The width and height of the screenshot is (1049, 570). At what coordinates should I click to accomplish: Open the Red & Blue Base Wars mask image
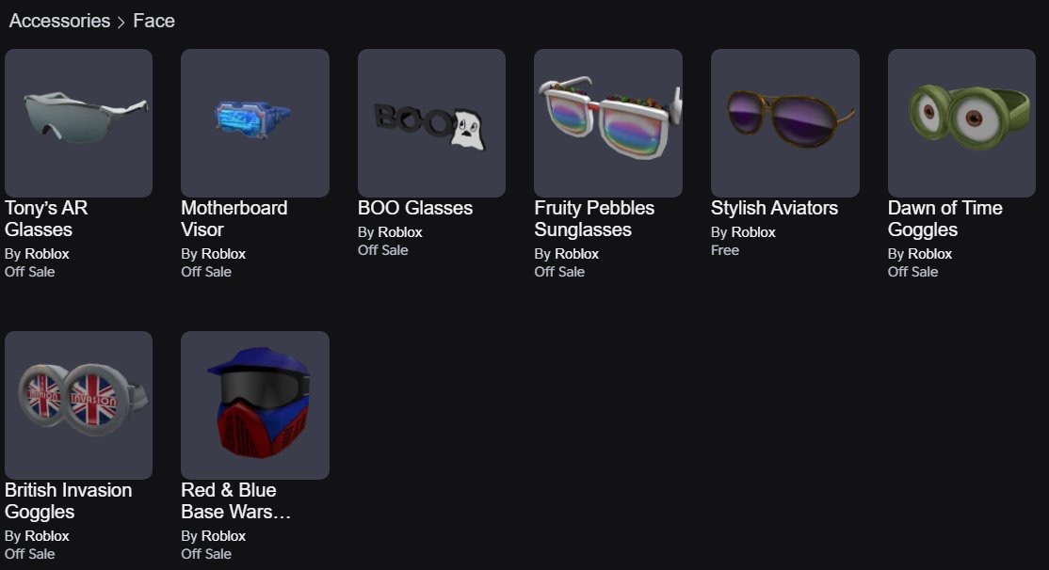pos(255,405)
